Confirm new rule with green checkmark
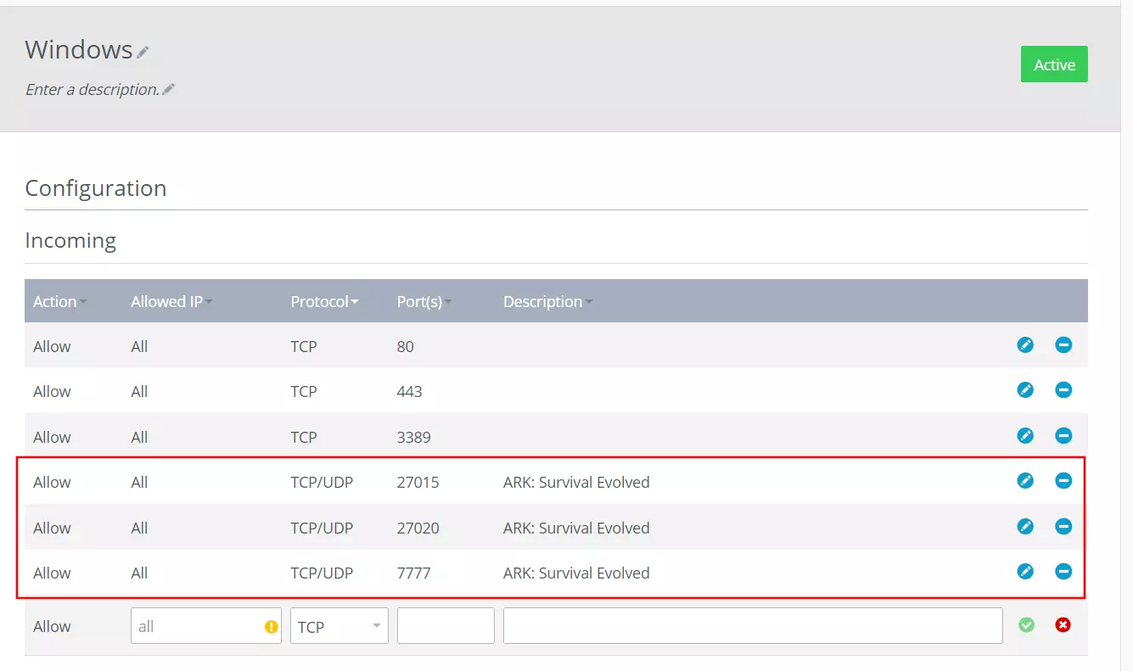This screenshot has height=671, width=1133. [1026, 625]
